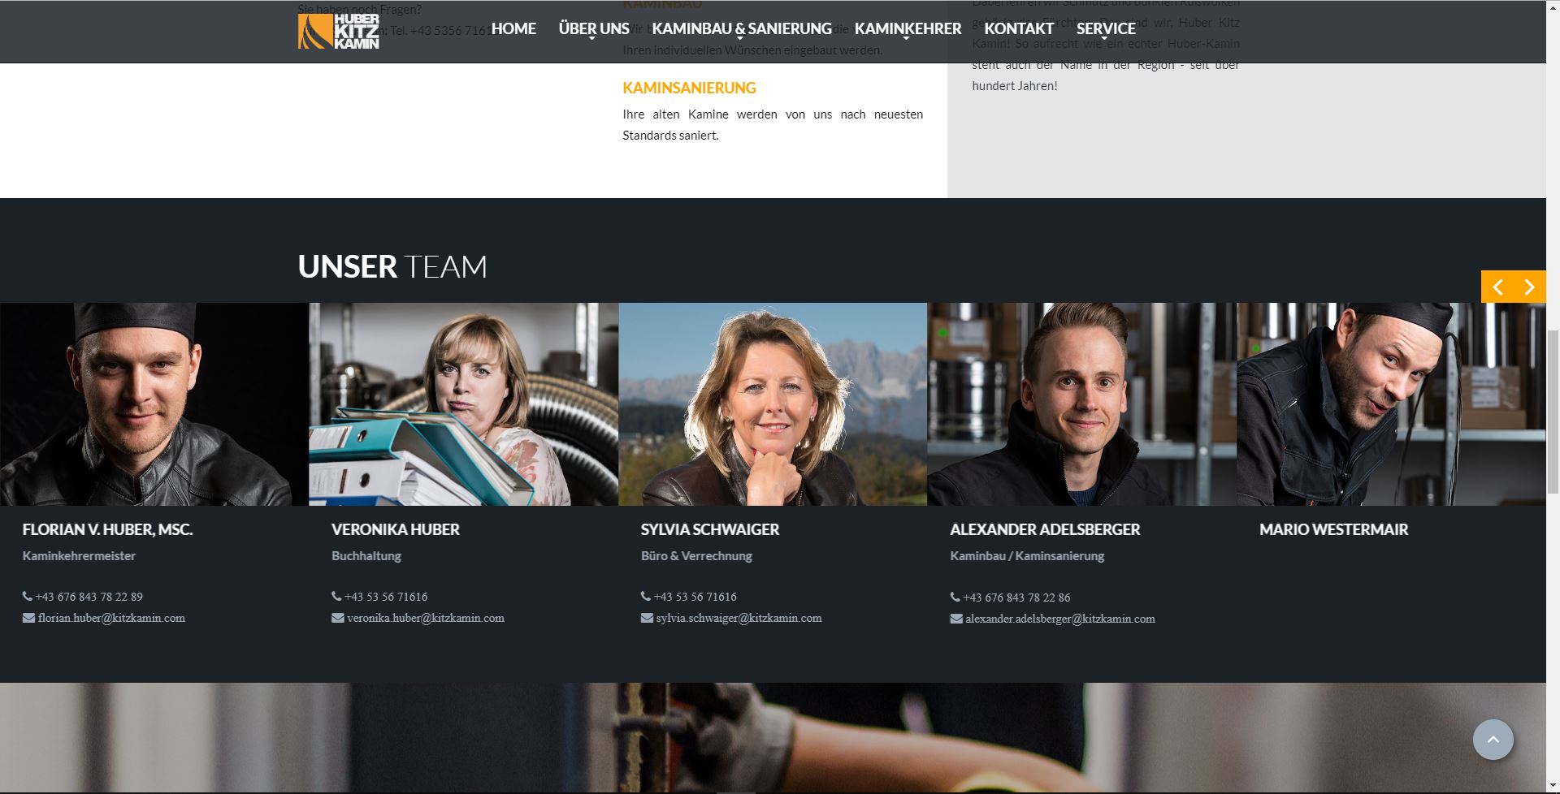The height and width of the screenshot is (794, 1560).
Task: Click Kaminkehrermeister job title
Action: click(79, 556)
